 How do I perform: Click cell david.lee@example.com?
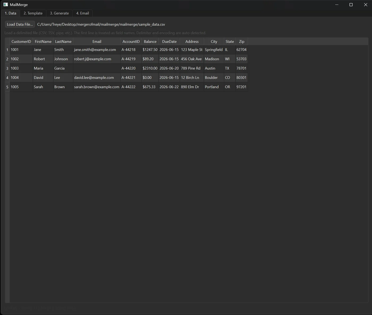[x=97, y=77]
